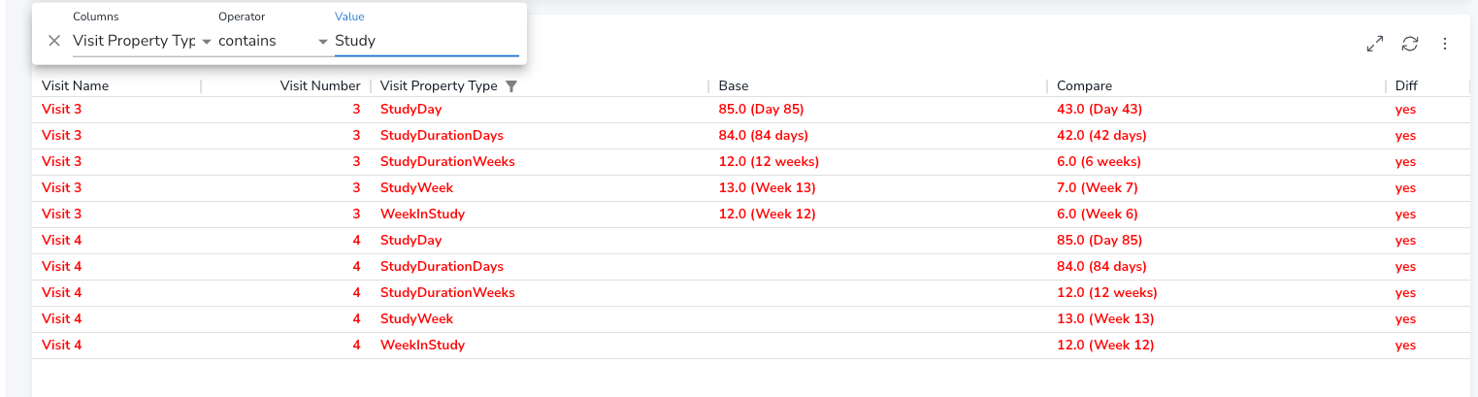
Task: Remove the filter with X icon
Action: click(x=54, y=41)
